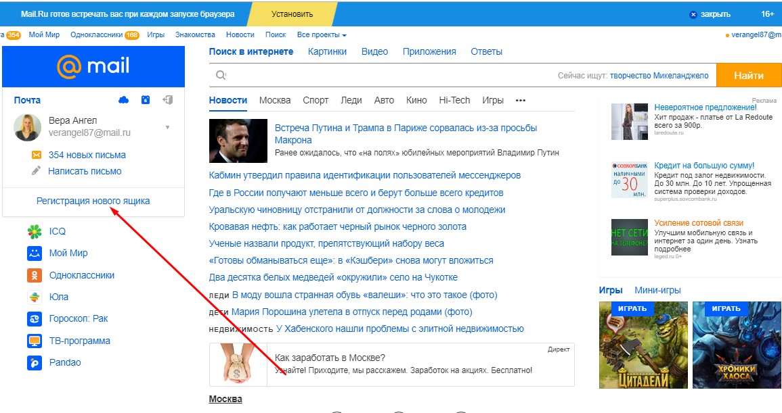
Task: Open the Юла colorful icon
Action: click(35, 297)
